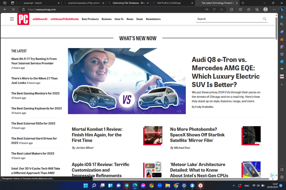Open Meteor Lake Architecture article
Image resolution: width=286 pixels, height=190 pixels.
tap(199, 170)
